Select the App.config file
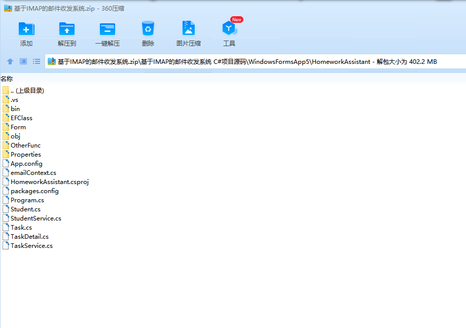The image size is (466, 328). click(23, 164)
